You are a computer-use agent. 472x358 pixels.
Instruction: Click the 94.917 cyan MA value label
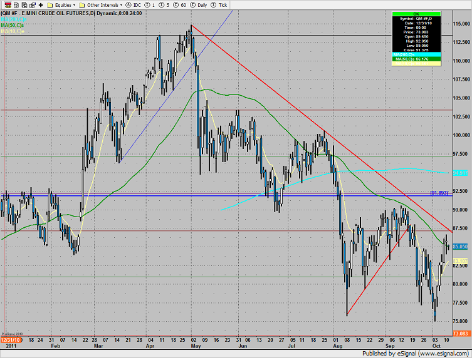click(461, 173)
